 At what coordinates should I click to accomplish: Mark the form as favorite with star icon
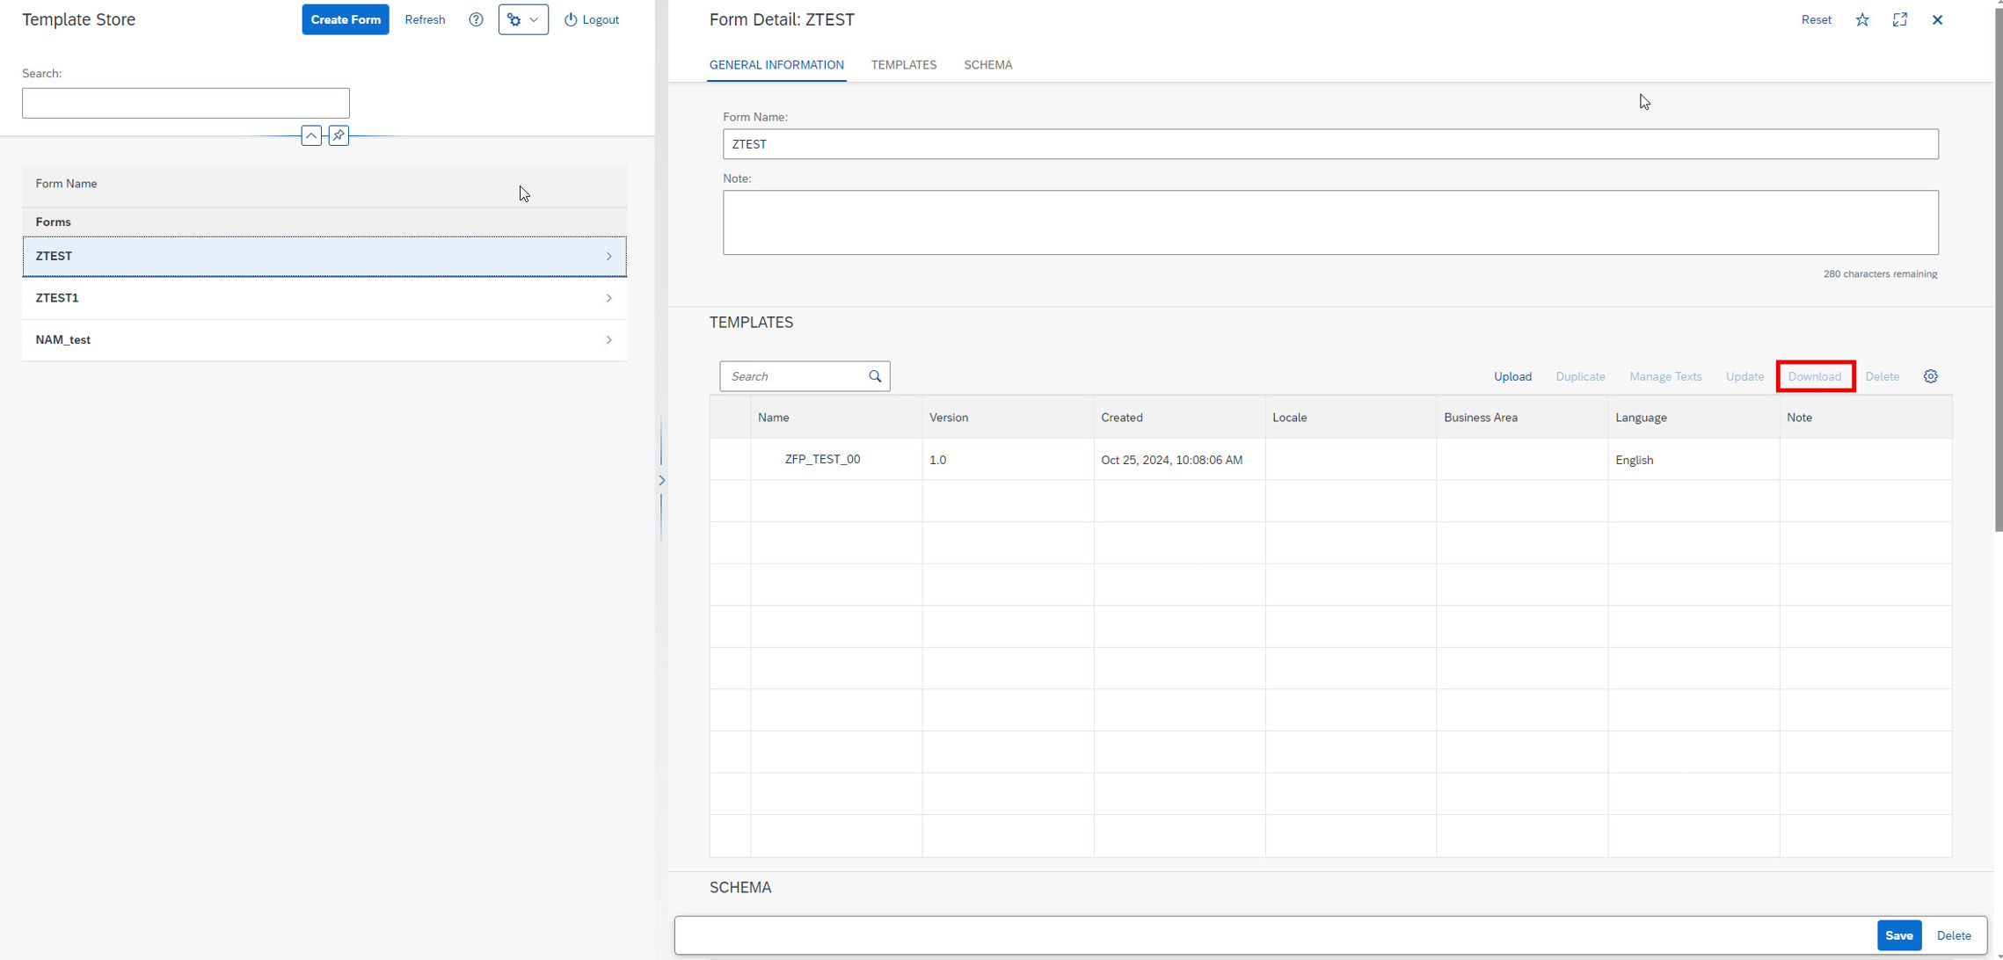pyautogui.click(x=1862, y=19)
